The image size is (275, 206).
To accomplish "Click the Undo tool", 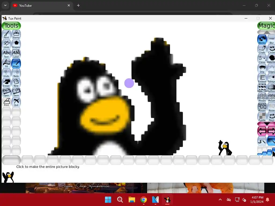I will point(6,73).
